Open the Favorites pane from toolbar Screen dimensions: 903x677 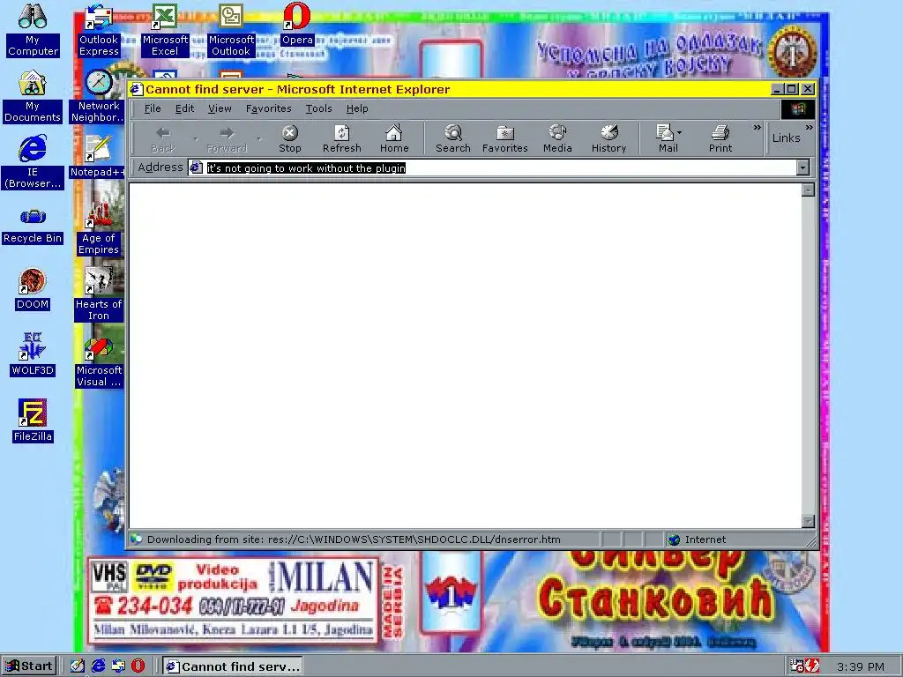(505, 138)
